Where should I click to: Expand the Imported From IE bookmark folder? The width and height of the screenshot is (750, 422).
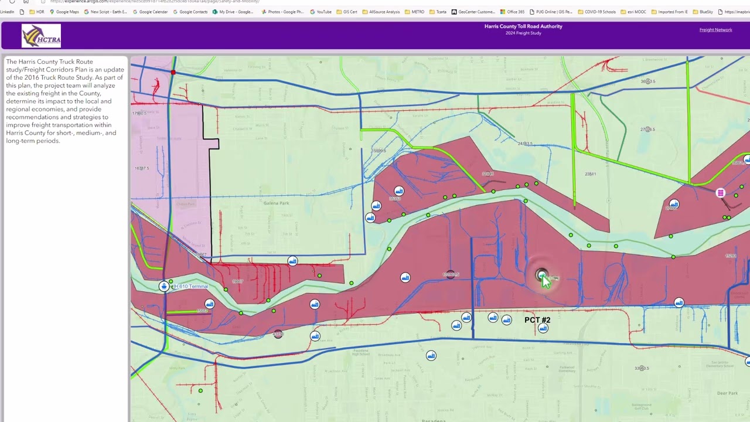pyautogui.click(x=669, y=12)
